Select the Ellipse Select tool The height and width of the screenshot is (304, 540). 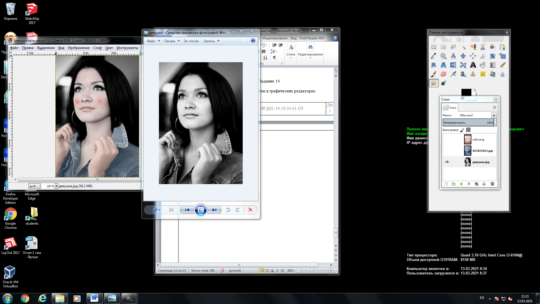click(x=444, y=47)
